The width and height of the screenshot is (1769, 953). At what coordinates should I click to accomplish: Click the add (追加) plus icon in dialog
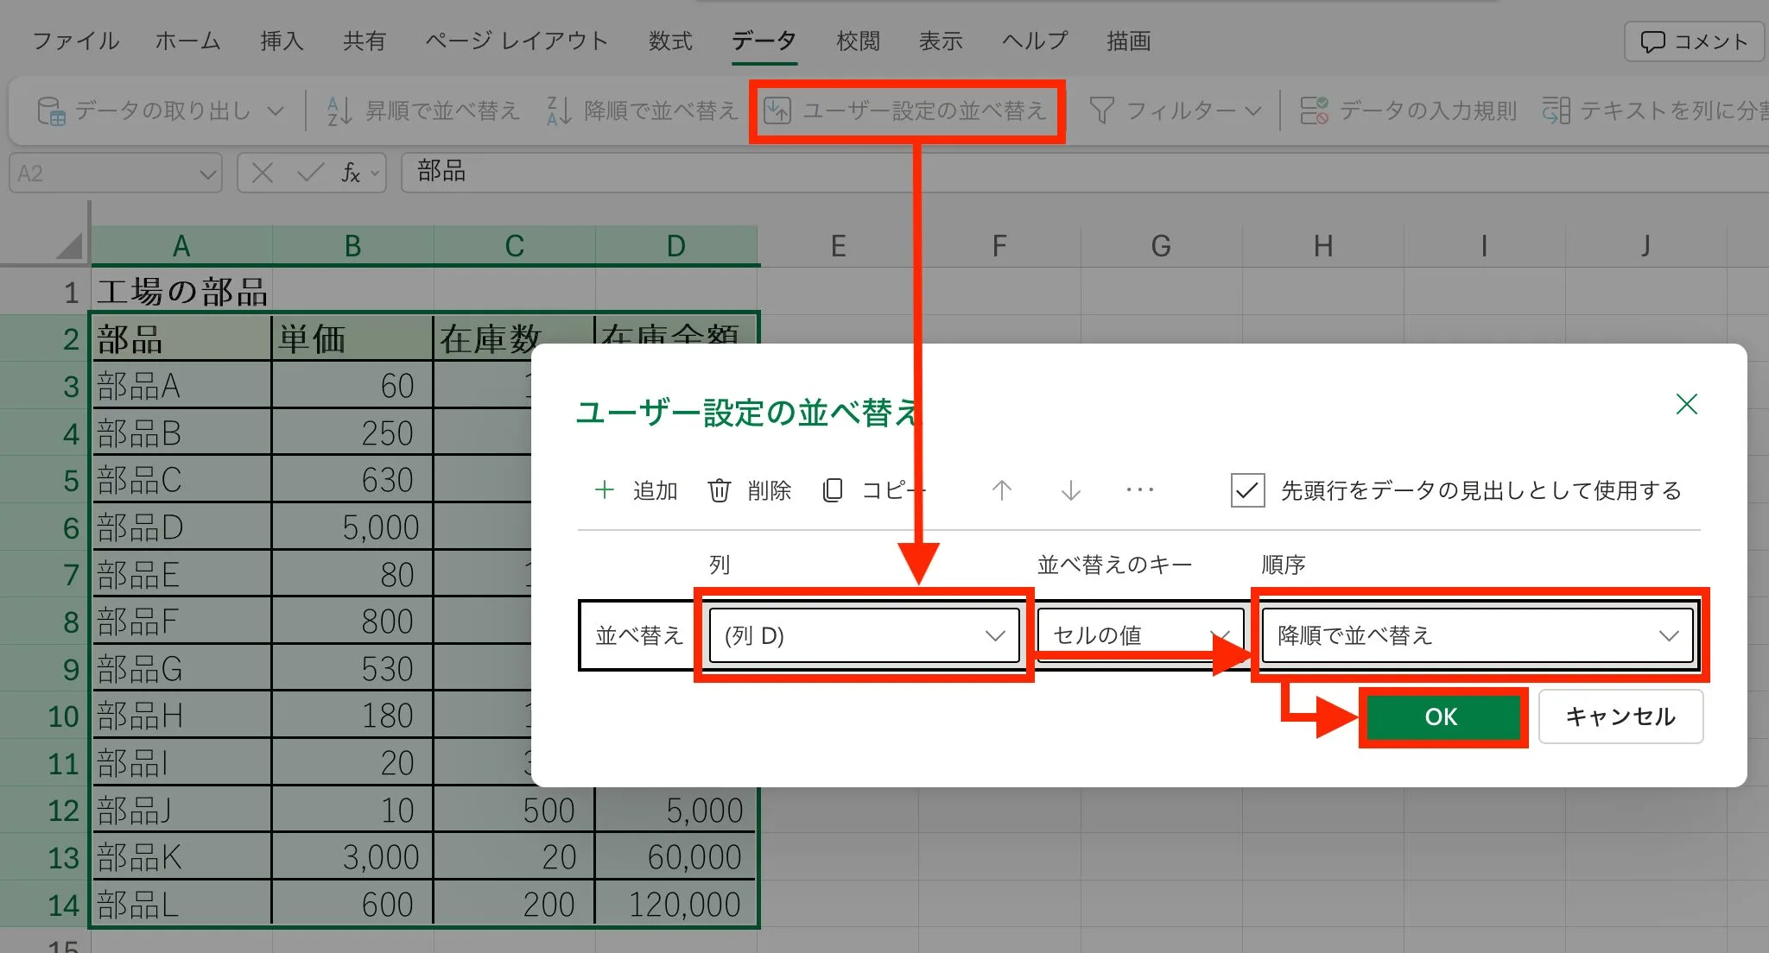click(605, 490)
